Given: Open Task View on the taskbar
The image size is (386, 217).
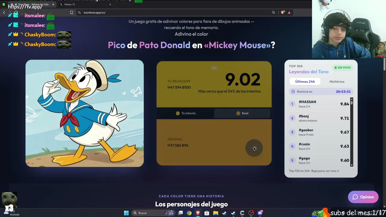Looking at the screenshot, I should 180,213.
